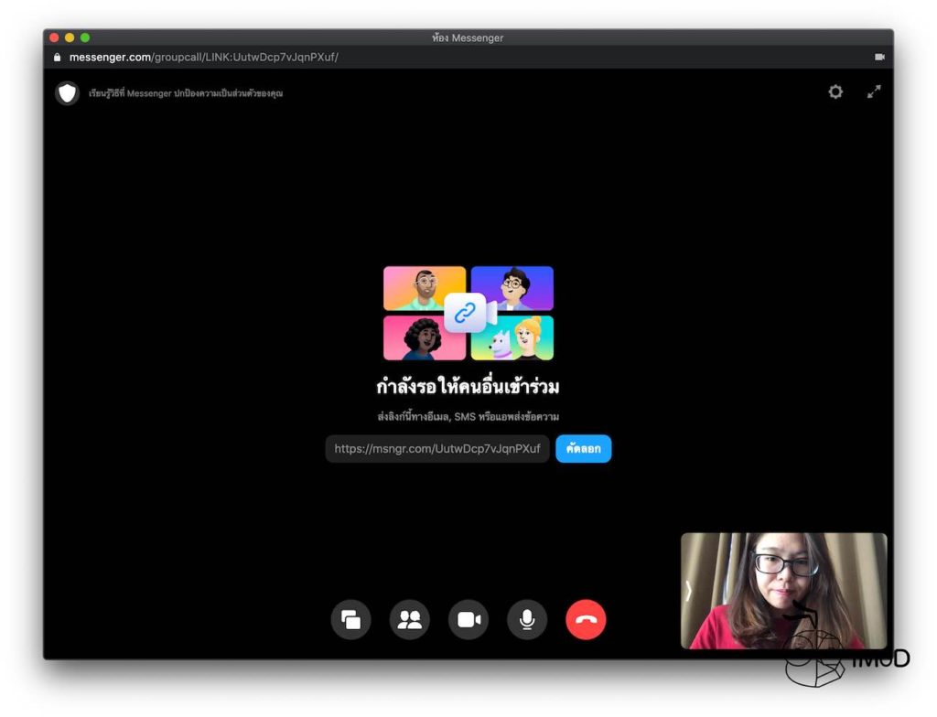
Task: Click the self-view video thumbnail
Action: pos(785,591)
